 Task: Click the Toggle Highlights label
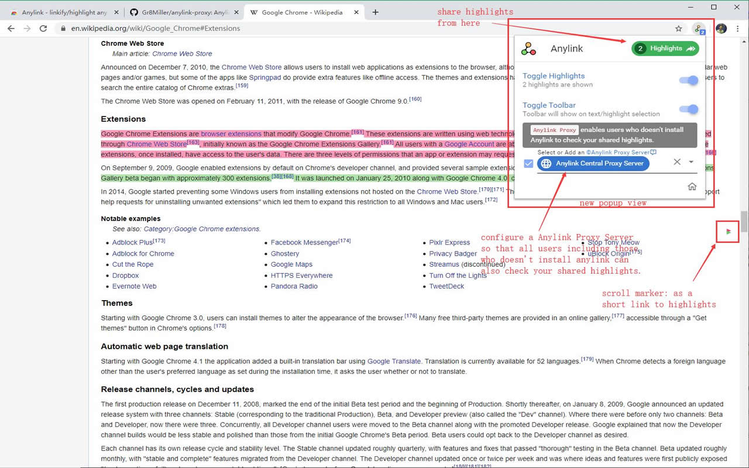tap(554, 75)
